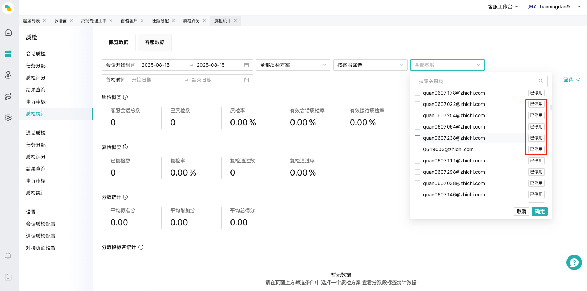Check quan0607111@zhichi.com checkbox
The width and height of the screenshot is (587, 291).
point(417,161)
